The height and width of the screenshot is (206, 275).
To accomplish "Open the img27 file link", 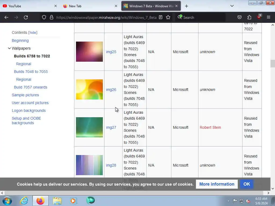I will [111, 127].
